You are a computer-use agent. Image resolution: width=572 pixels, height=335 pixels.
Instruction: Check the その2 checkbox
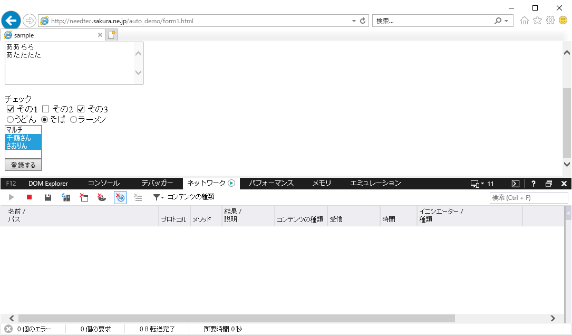click(45, 109)
